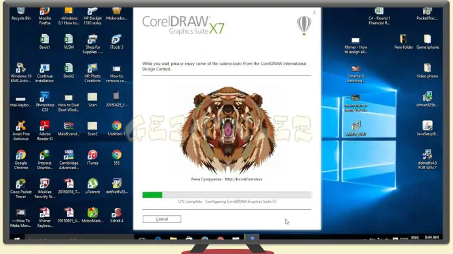Viewport: 453px width, 254px height.
Task: Open the Continue installation shortcut
Action: point(45,73)
